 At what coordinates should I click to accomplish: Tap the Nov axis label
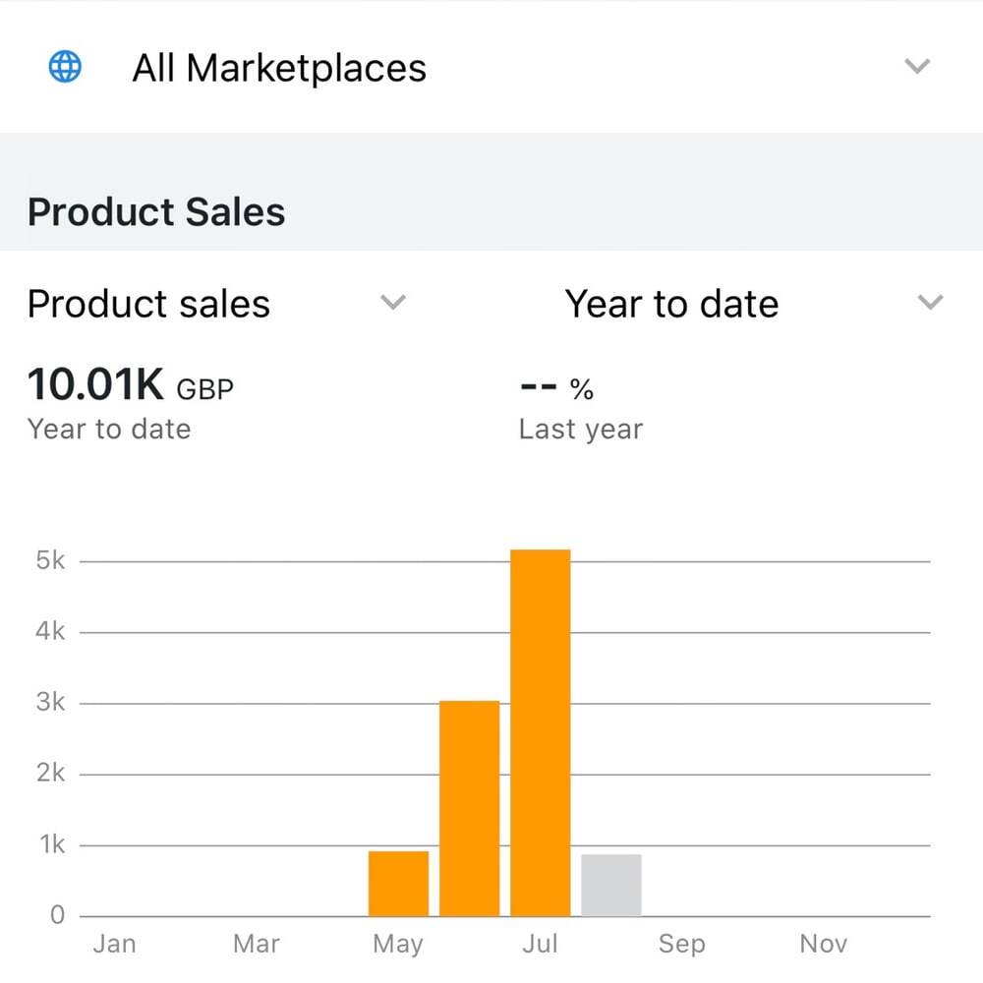click(x=824, y=944)
